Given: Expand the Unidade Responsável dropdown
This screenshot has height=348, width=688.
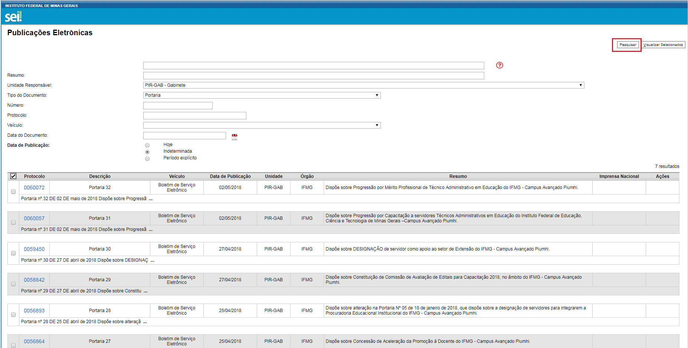Looking at the screenshot, I should coord(363,85).
